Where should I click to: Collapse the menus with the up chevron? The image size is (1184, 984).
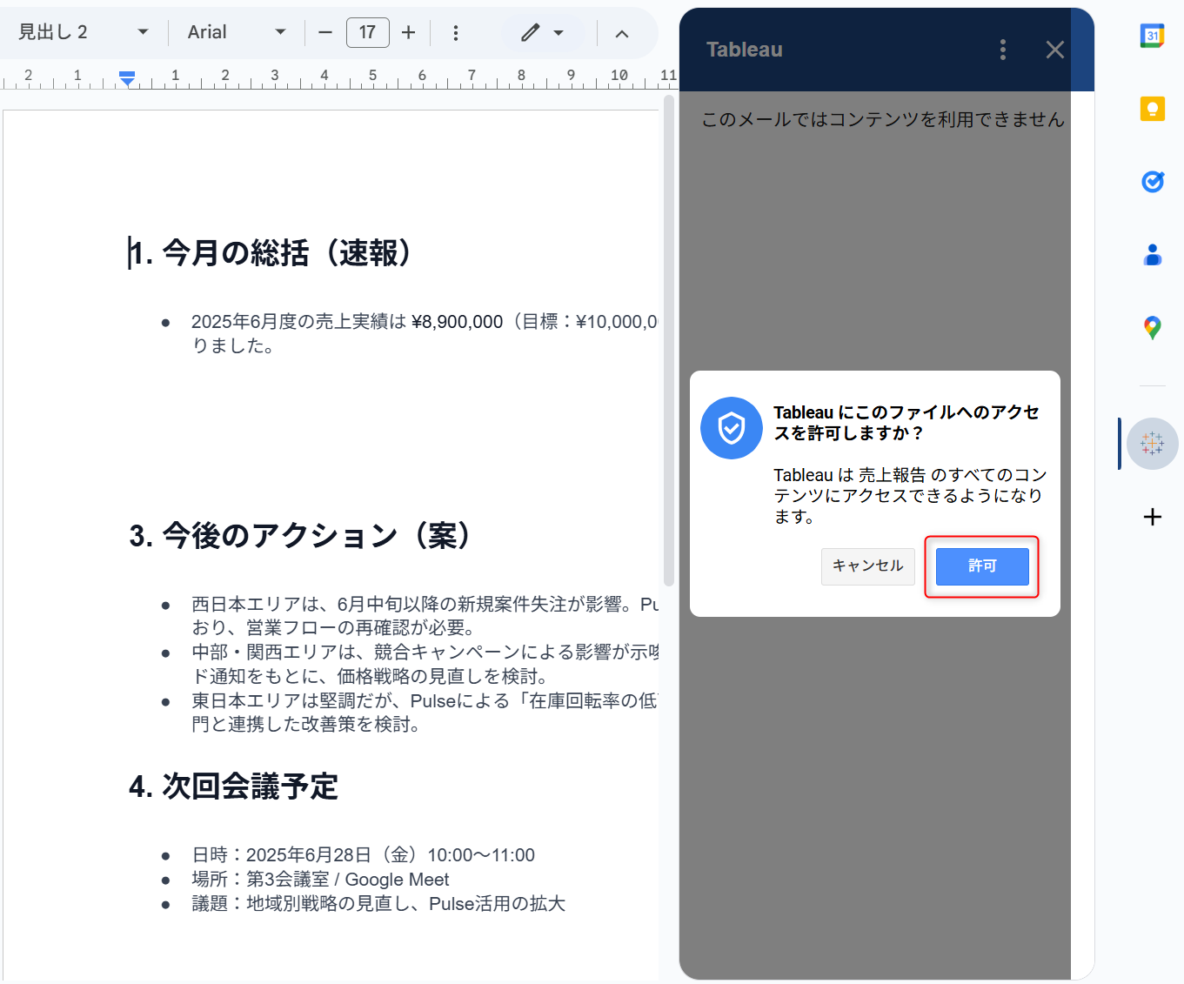tap(622, 33)
